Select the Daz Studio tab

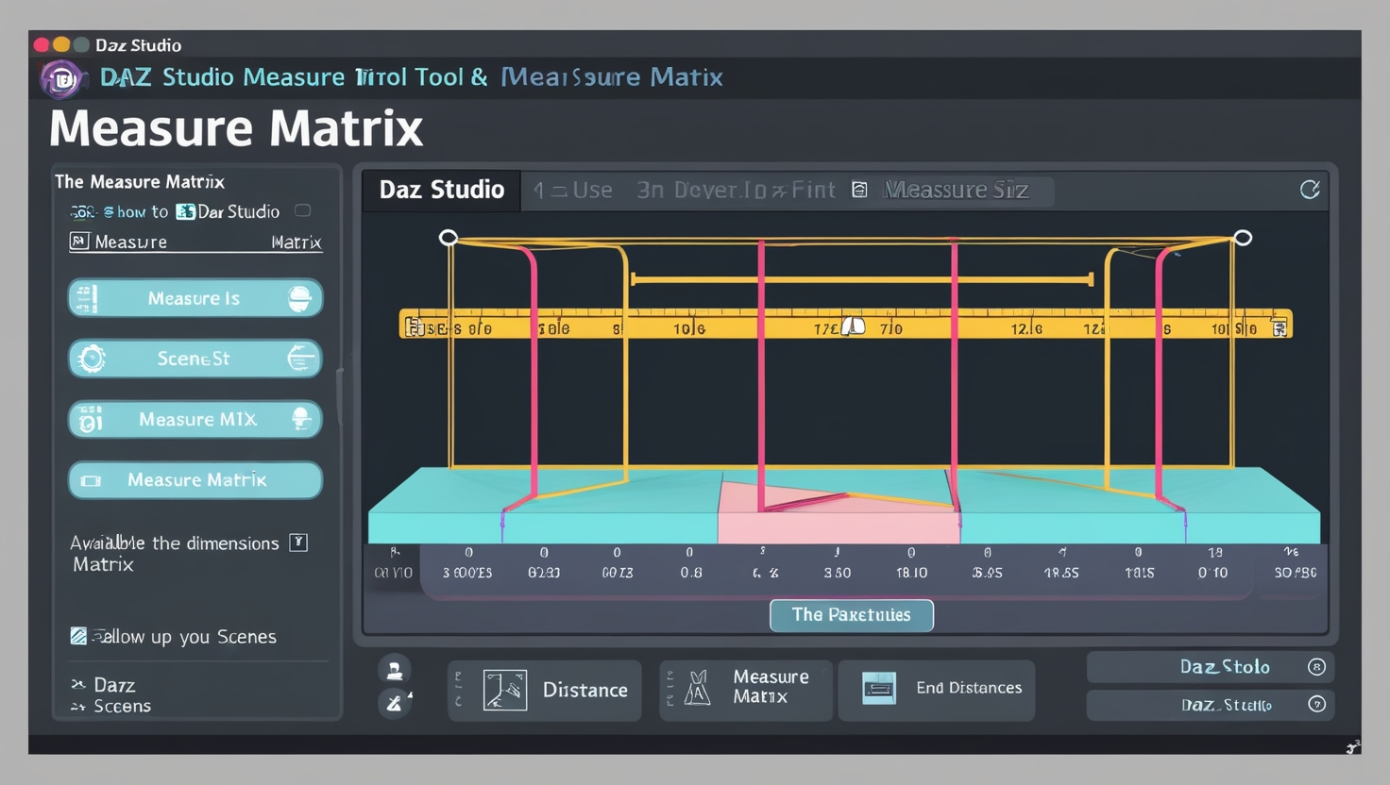(x=441, y=190)
